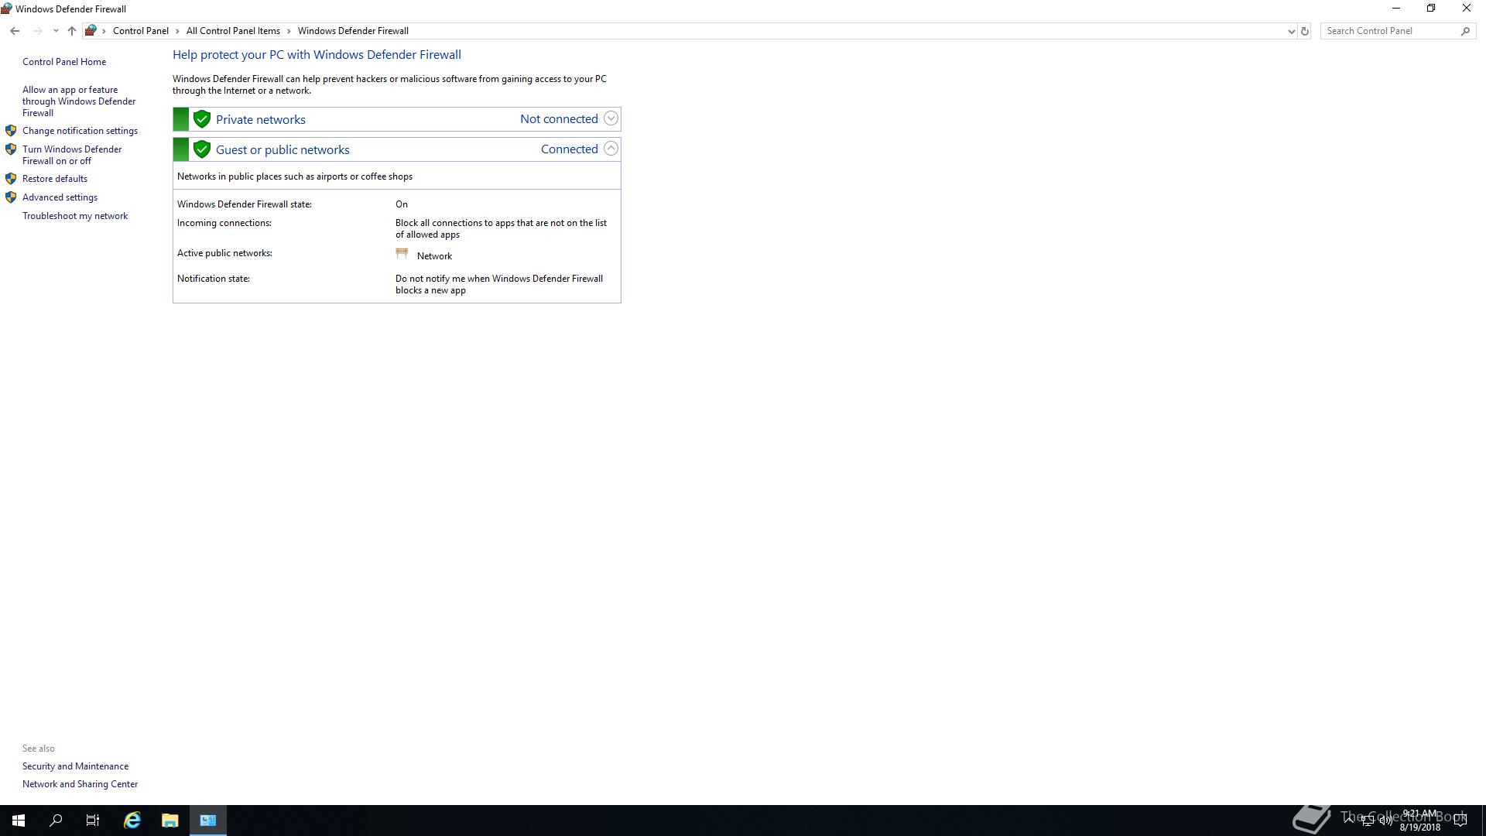The width and height of the screenshot is (1486, 836).
Task: Refresh the Windows Defender Firewall page
Action: tap(1304, 31)
